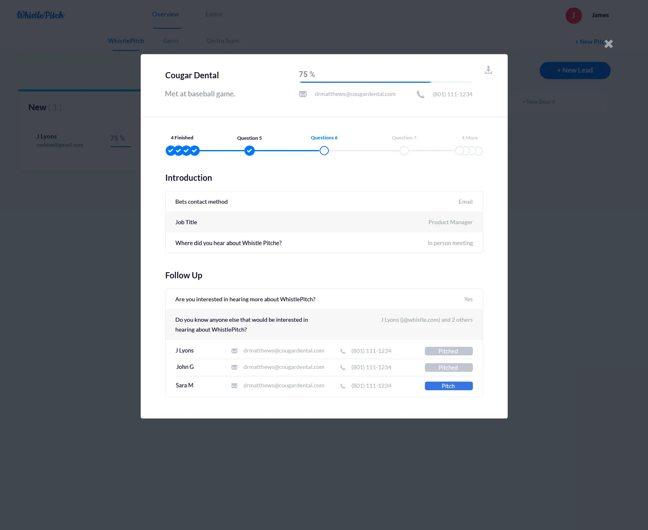
Task: Select the Gessi pitch tab
Action: coord(171,41)
